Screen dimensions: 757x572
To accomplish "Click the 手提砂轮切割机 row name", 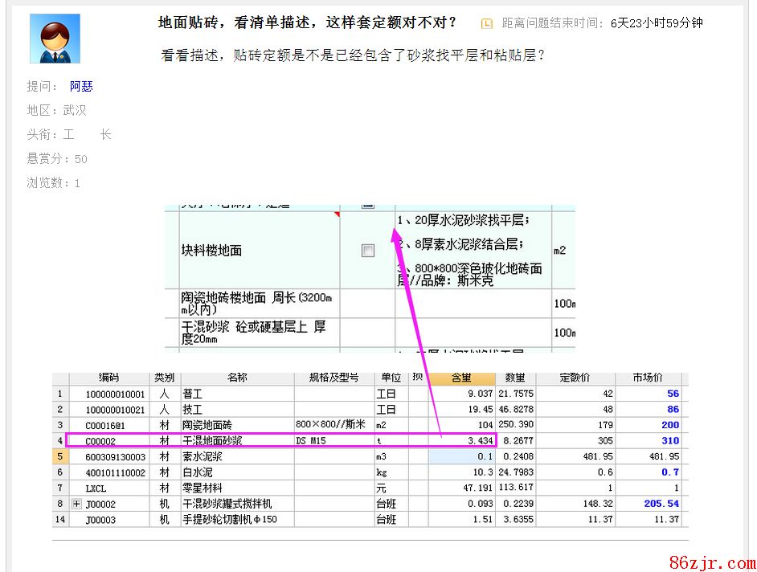I will (x=237, y=520).
